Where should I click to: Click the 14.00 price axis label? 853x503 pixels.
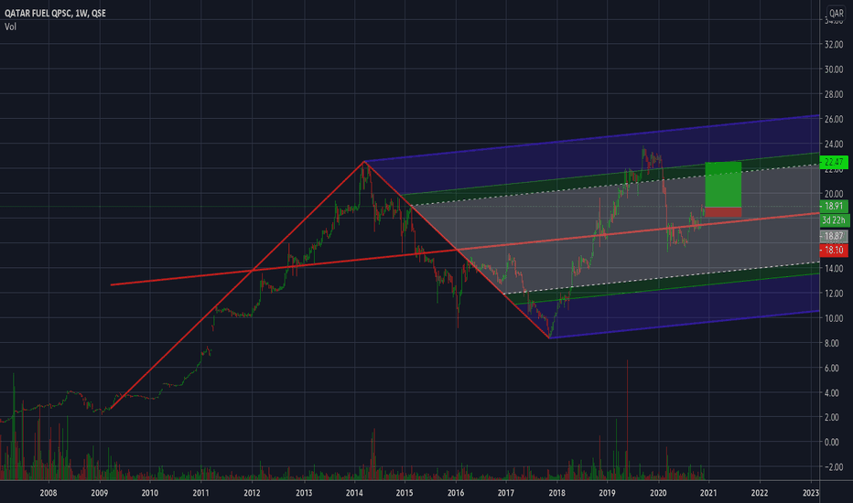(834, 268)
